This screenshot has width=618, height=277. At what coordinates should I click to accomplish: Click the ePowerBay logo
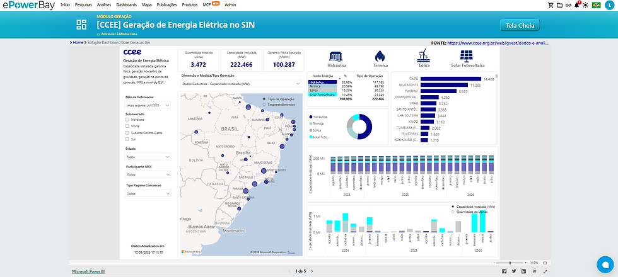28,5
